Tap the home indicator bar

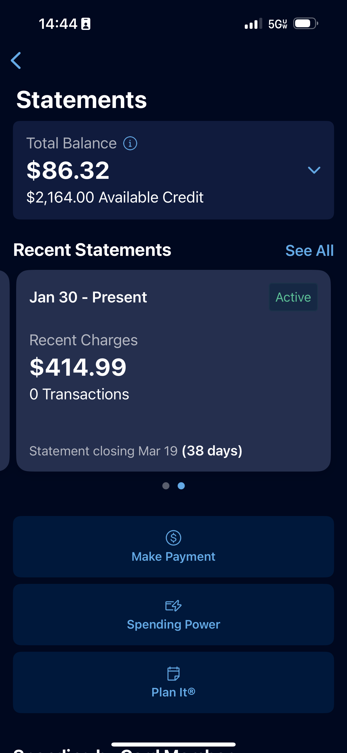(173, 744)
